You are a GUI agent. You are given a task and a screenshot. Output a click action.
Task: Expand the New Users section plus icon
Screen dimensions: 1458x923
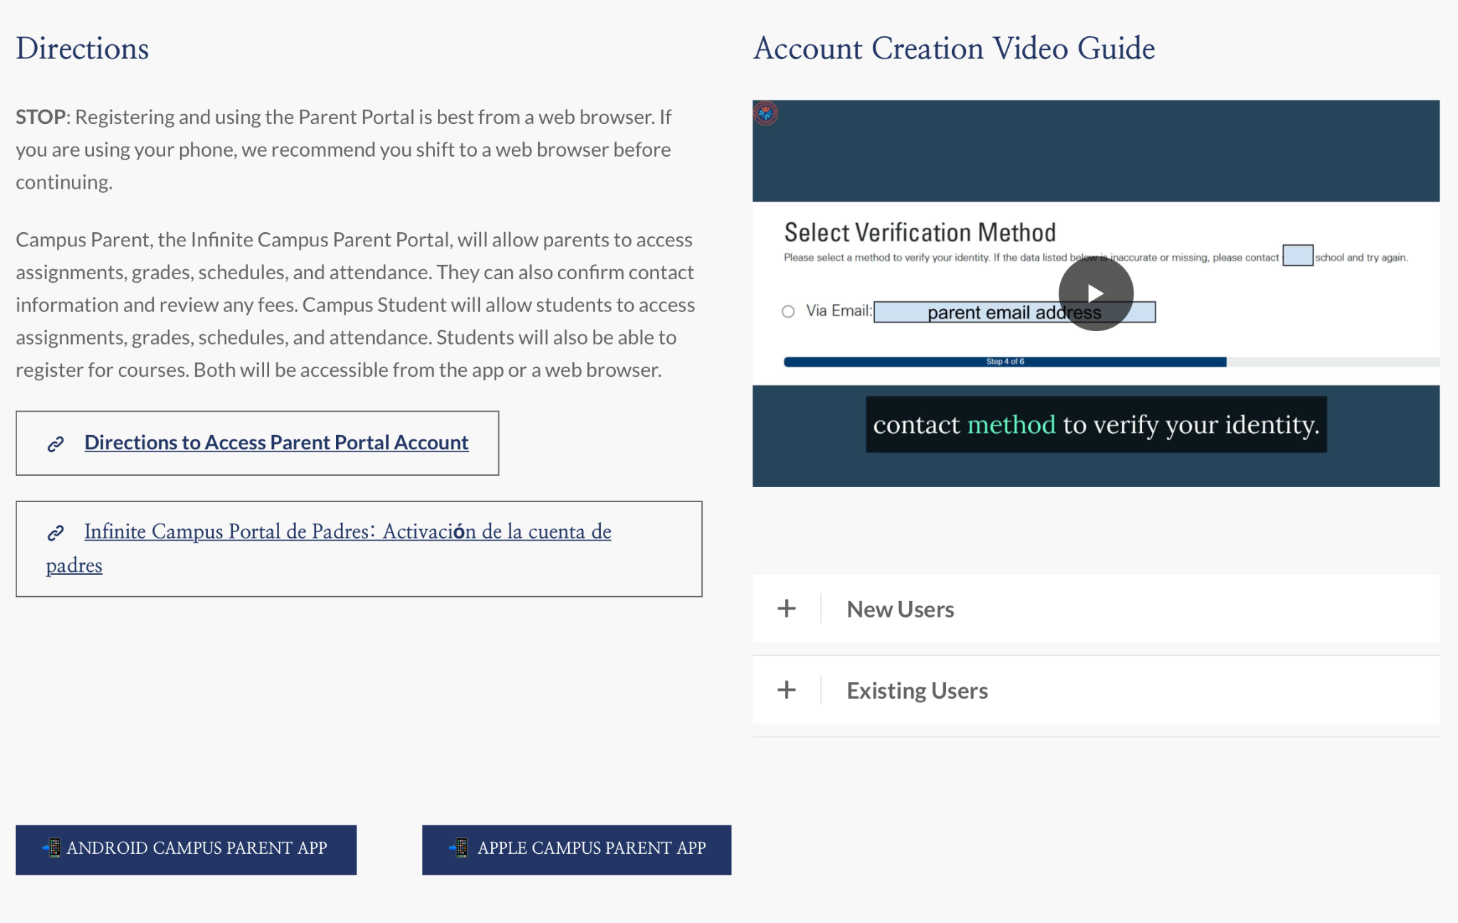(x=787, y=608)
